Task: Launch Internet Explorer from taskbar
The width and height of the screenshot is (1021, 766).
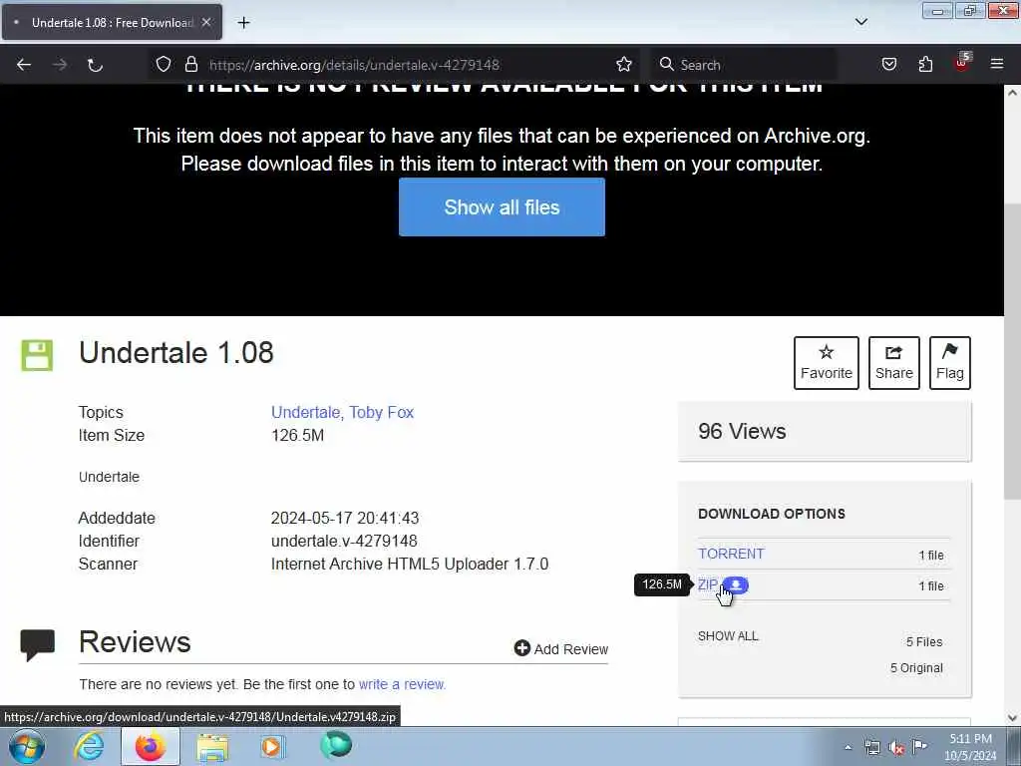Action: pos(89,746)
